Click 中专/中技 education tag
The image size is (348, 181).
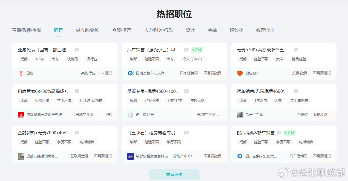174,100
